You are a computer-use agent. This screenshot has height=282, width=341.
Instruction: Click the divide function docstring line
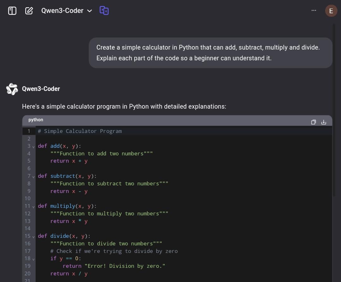point(106,243)
